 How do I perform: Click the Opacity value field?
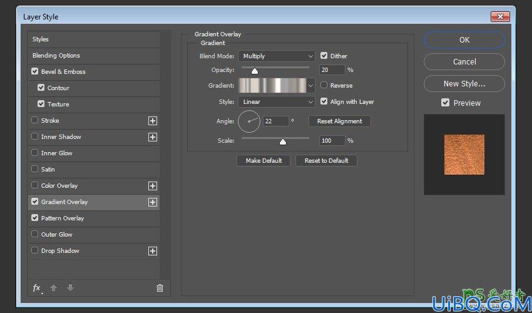[x=332, y=70]
